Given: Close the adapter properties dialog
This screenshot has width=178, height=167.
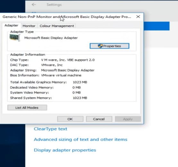Looking at the screenshot, I should (138, 17).
